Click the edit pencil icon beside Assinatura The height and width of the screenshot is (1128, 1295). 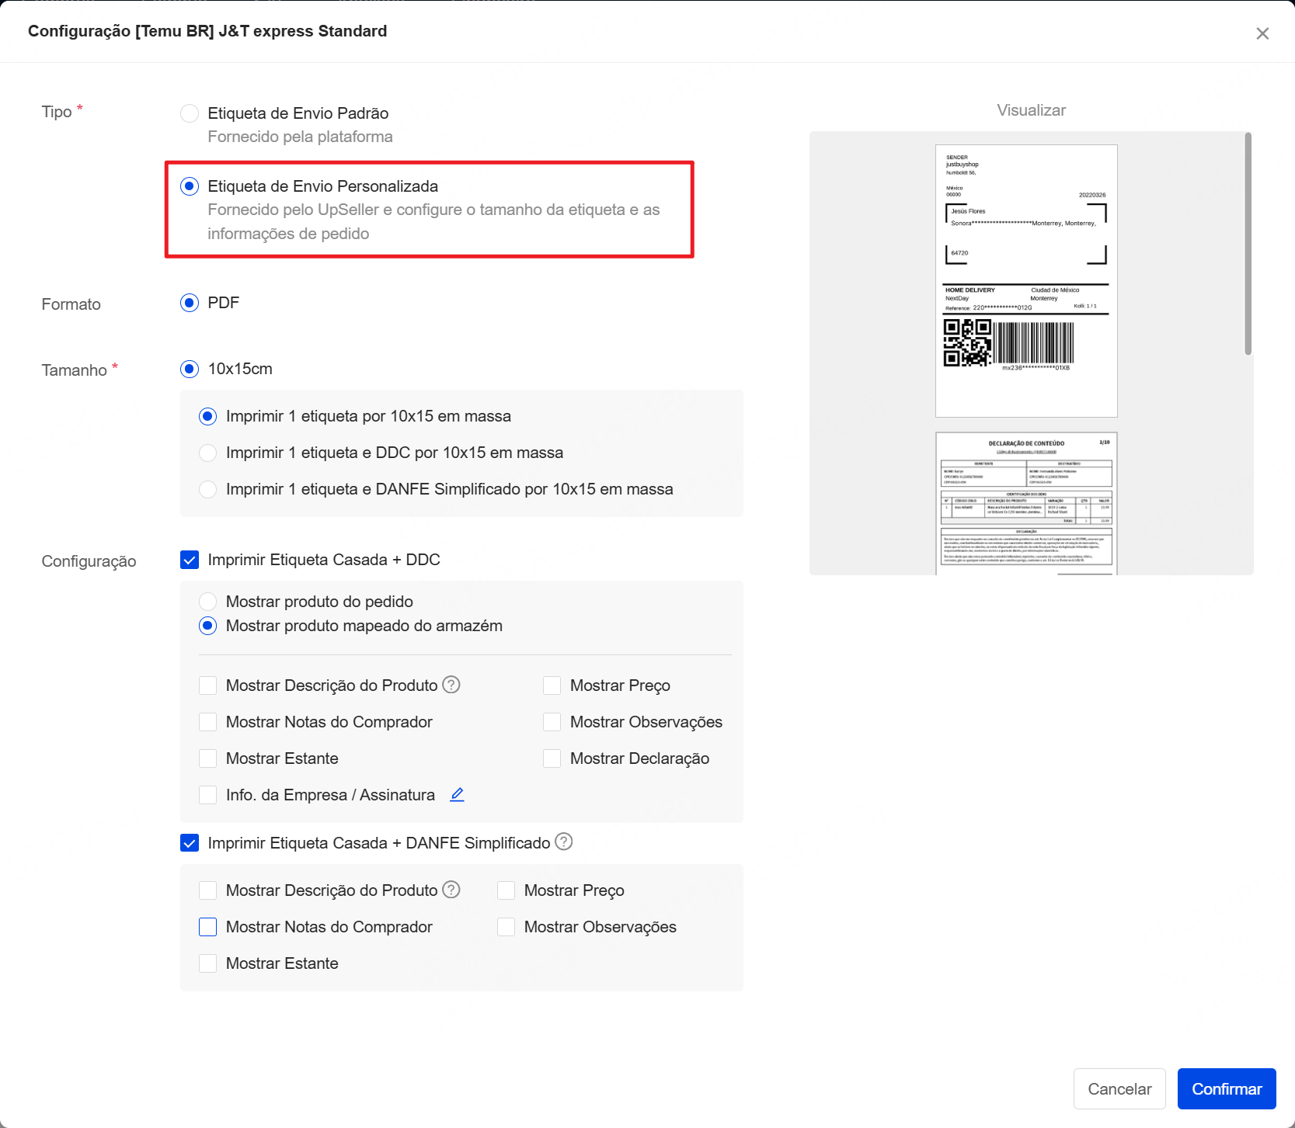(x=457, y=794)
